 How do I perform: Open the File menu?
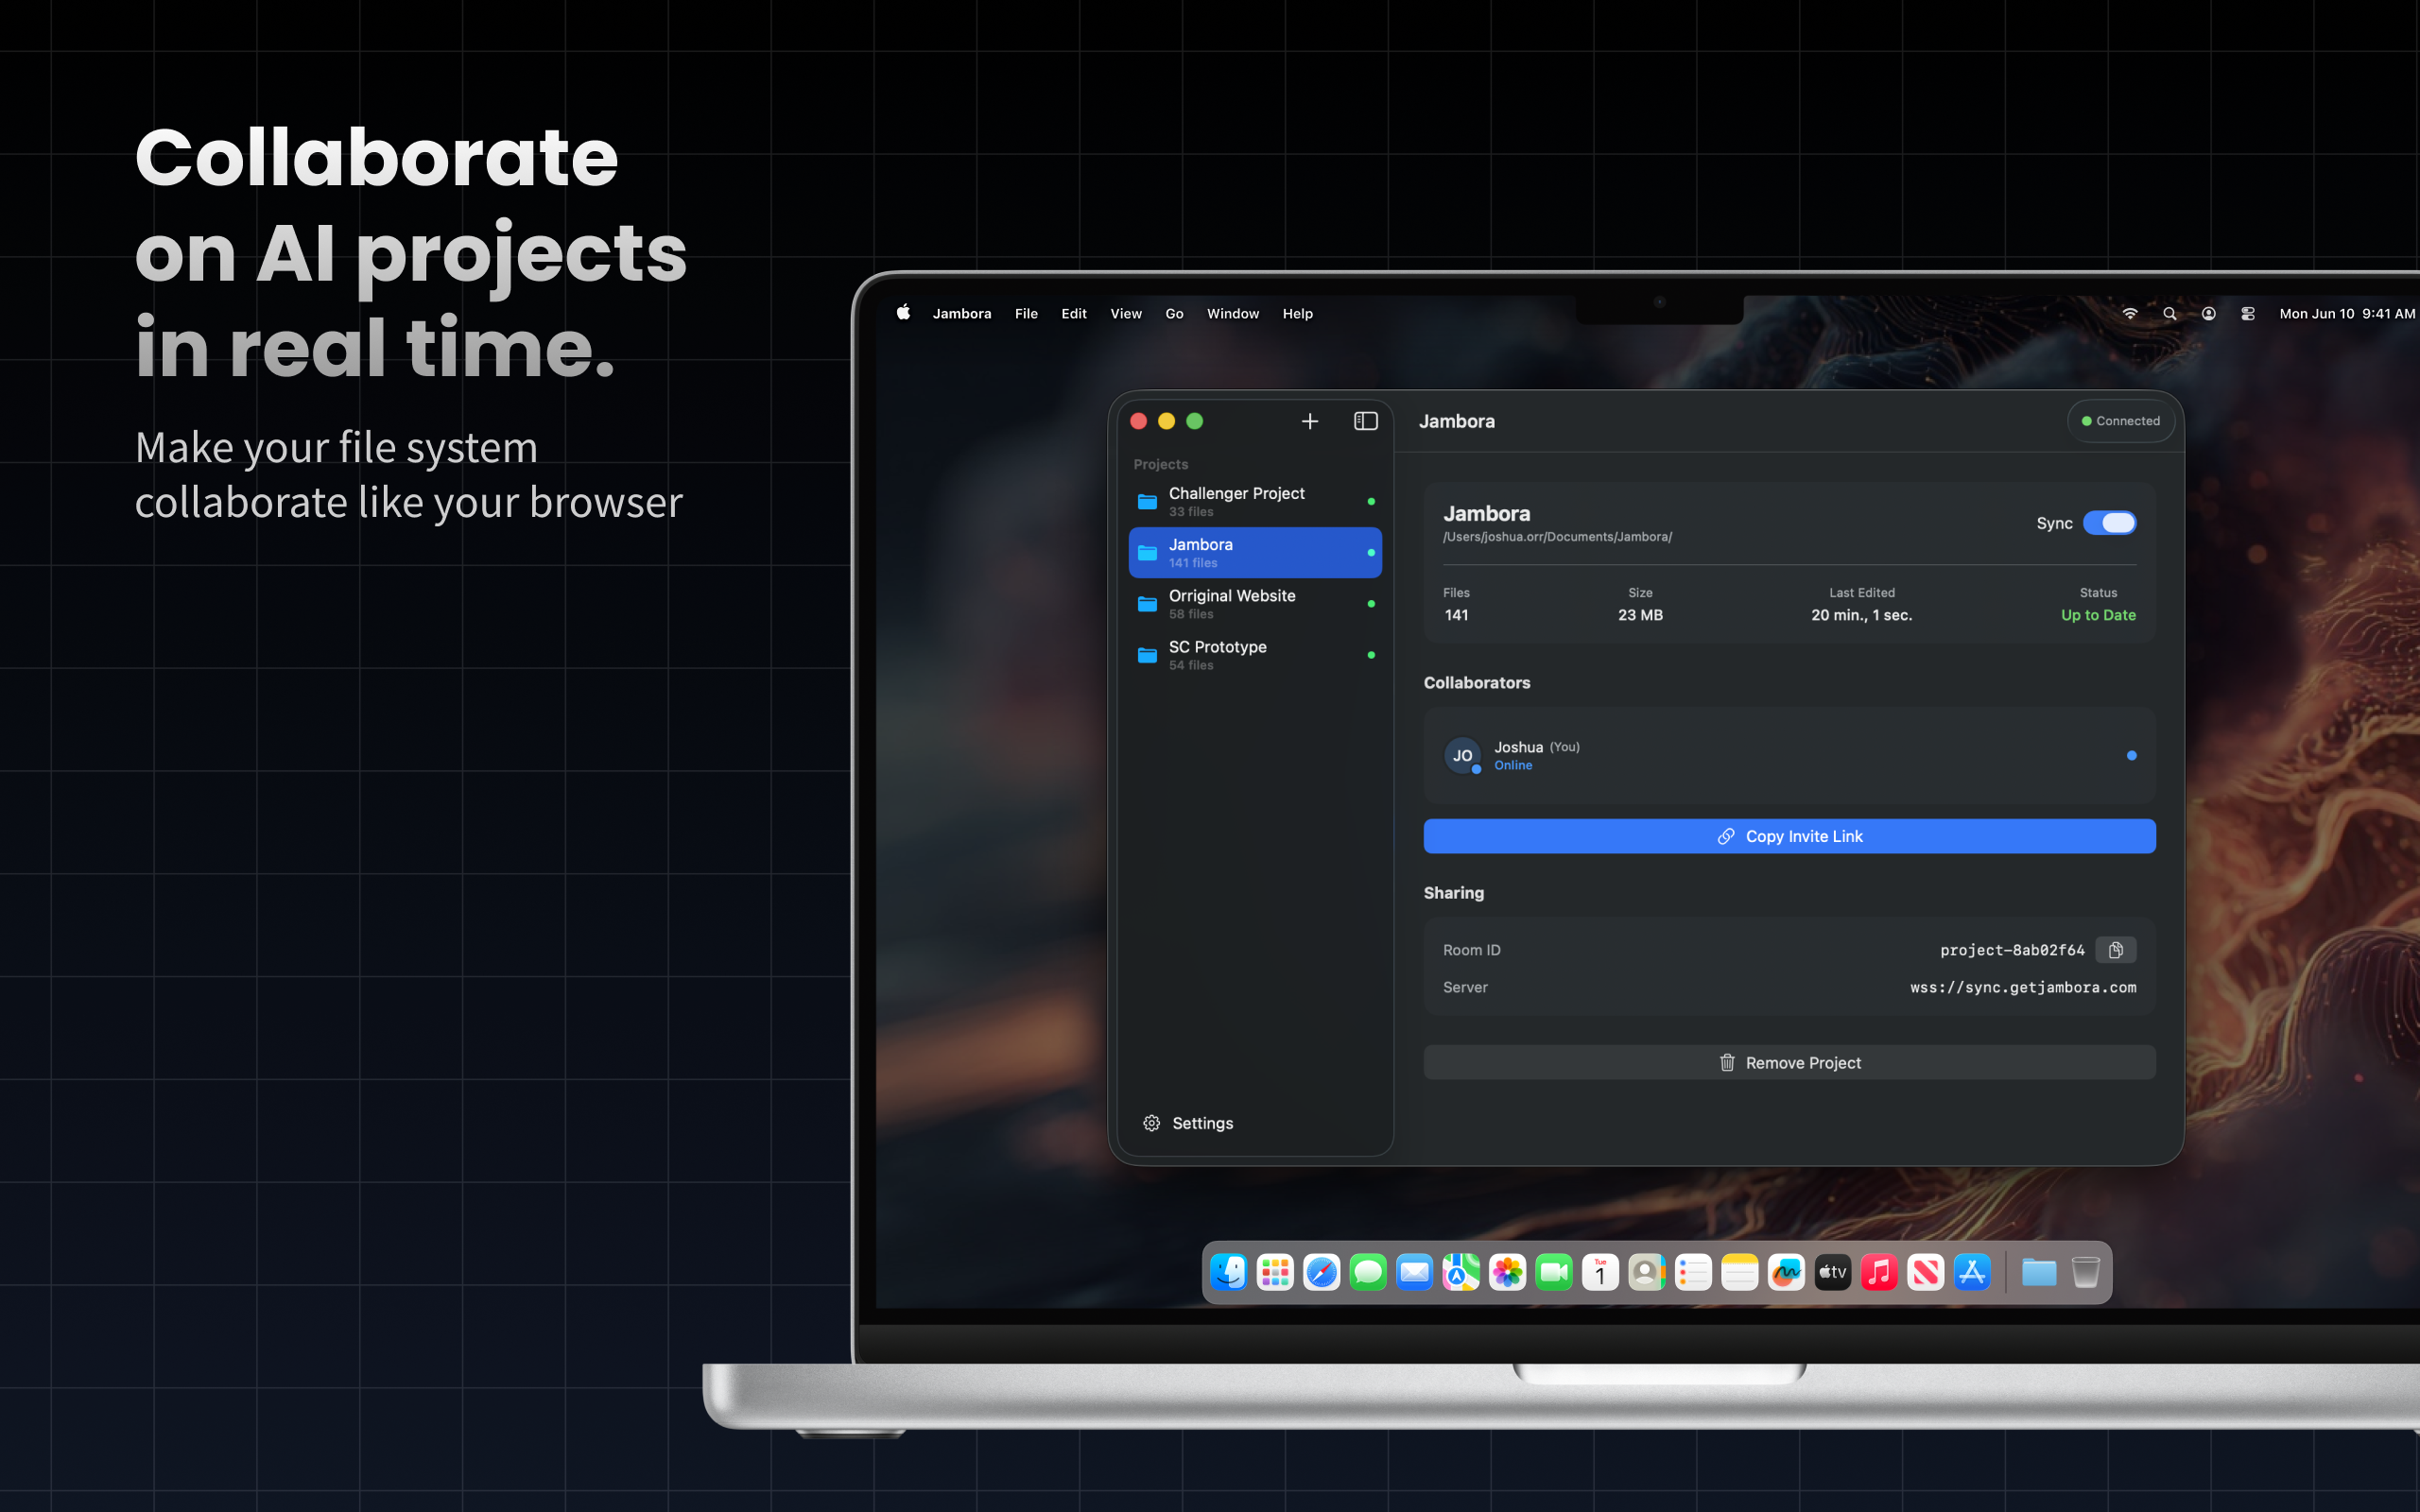tap(1026, 313)
